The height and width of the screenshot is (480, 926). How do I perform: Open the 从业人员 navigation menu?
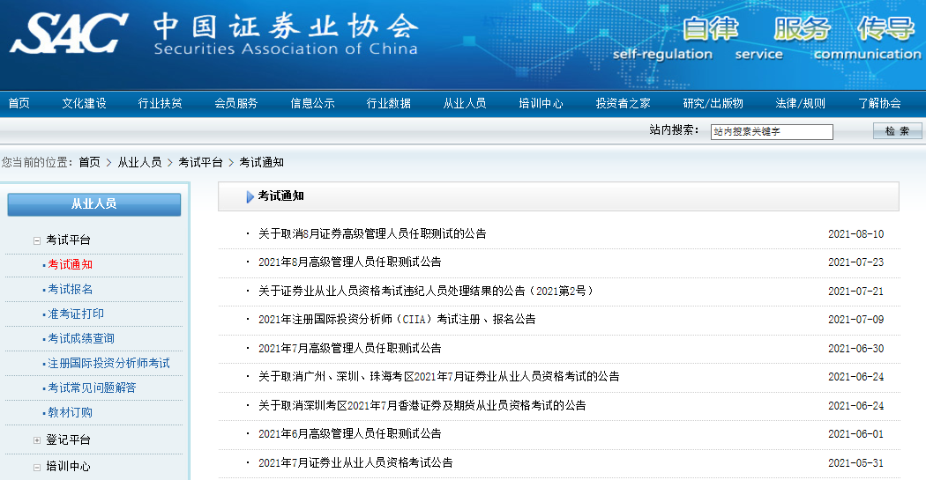464,103
